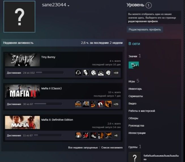The height and width of the screenshot is (162, 185).
Task: Click fourth Mafia II Classic achievement icon
Action: 101,104
